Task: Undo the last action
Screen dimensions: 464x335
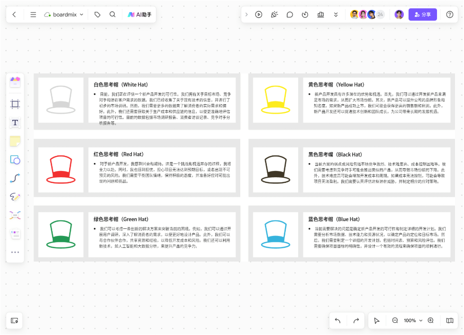Action: tap(337, 320)
